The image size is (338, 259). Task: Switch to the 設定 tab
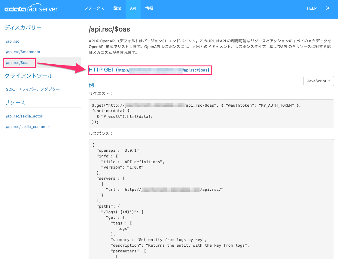click(117, 8)
